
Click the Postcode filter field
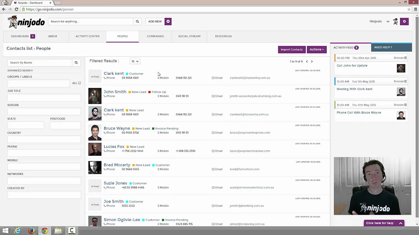(65, 125)
